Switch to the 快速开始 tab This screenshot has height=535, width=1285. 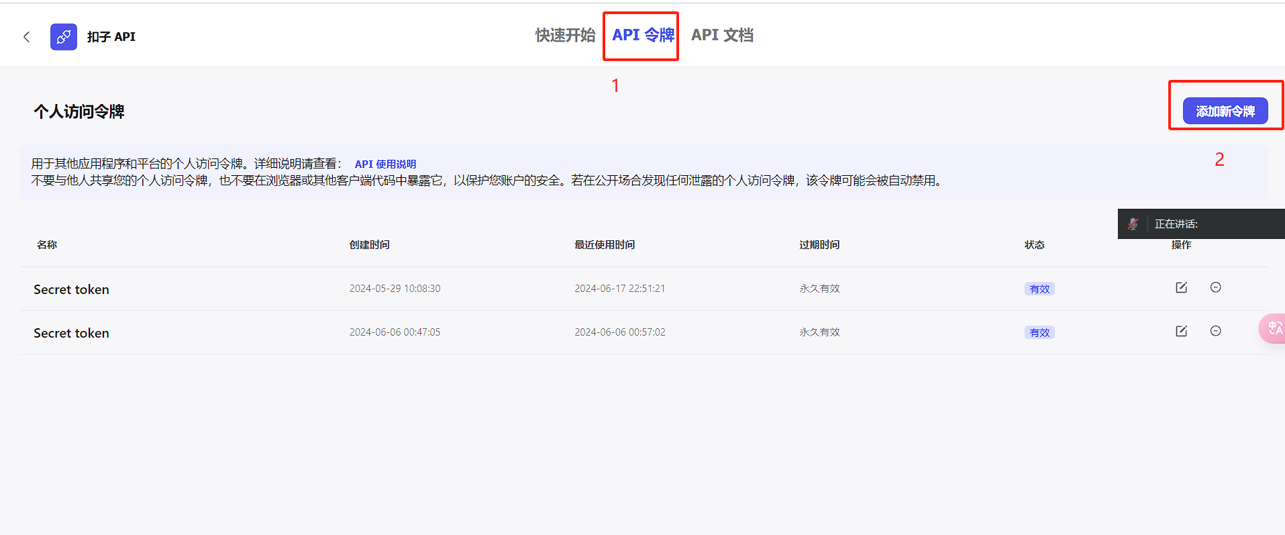(x=565, y=35)
